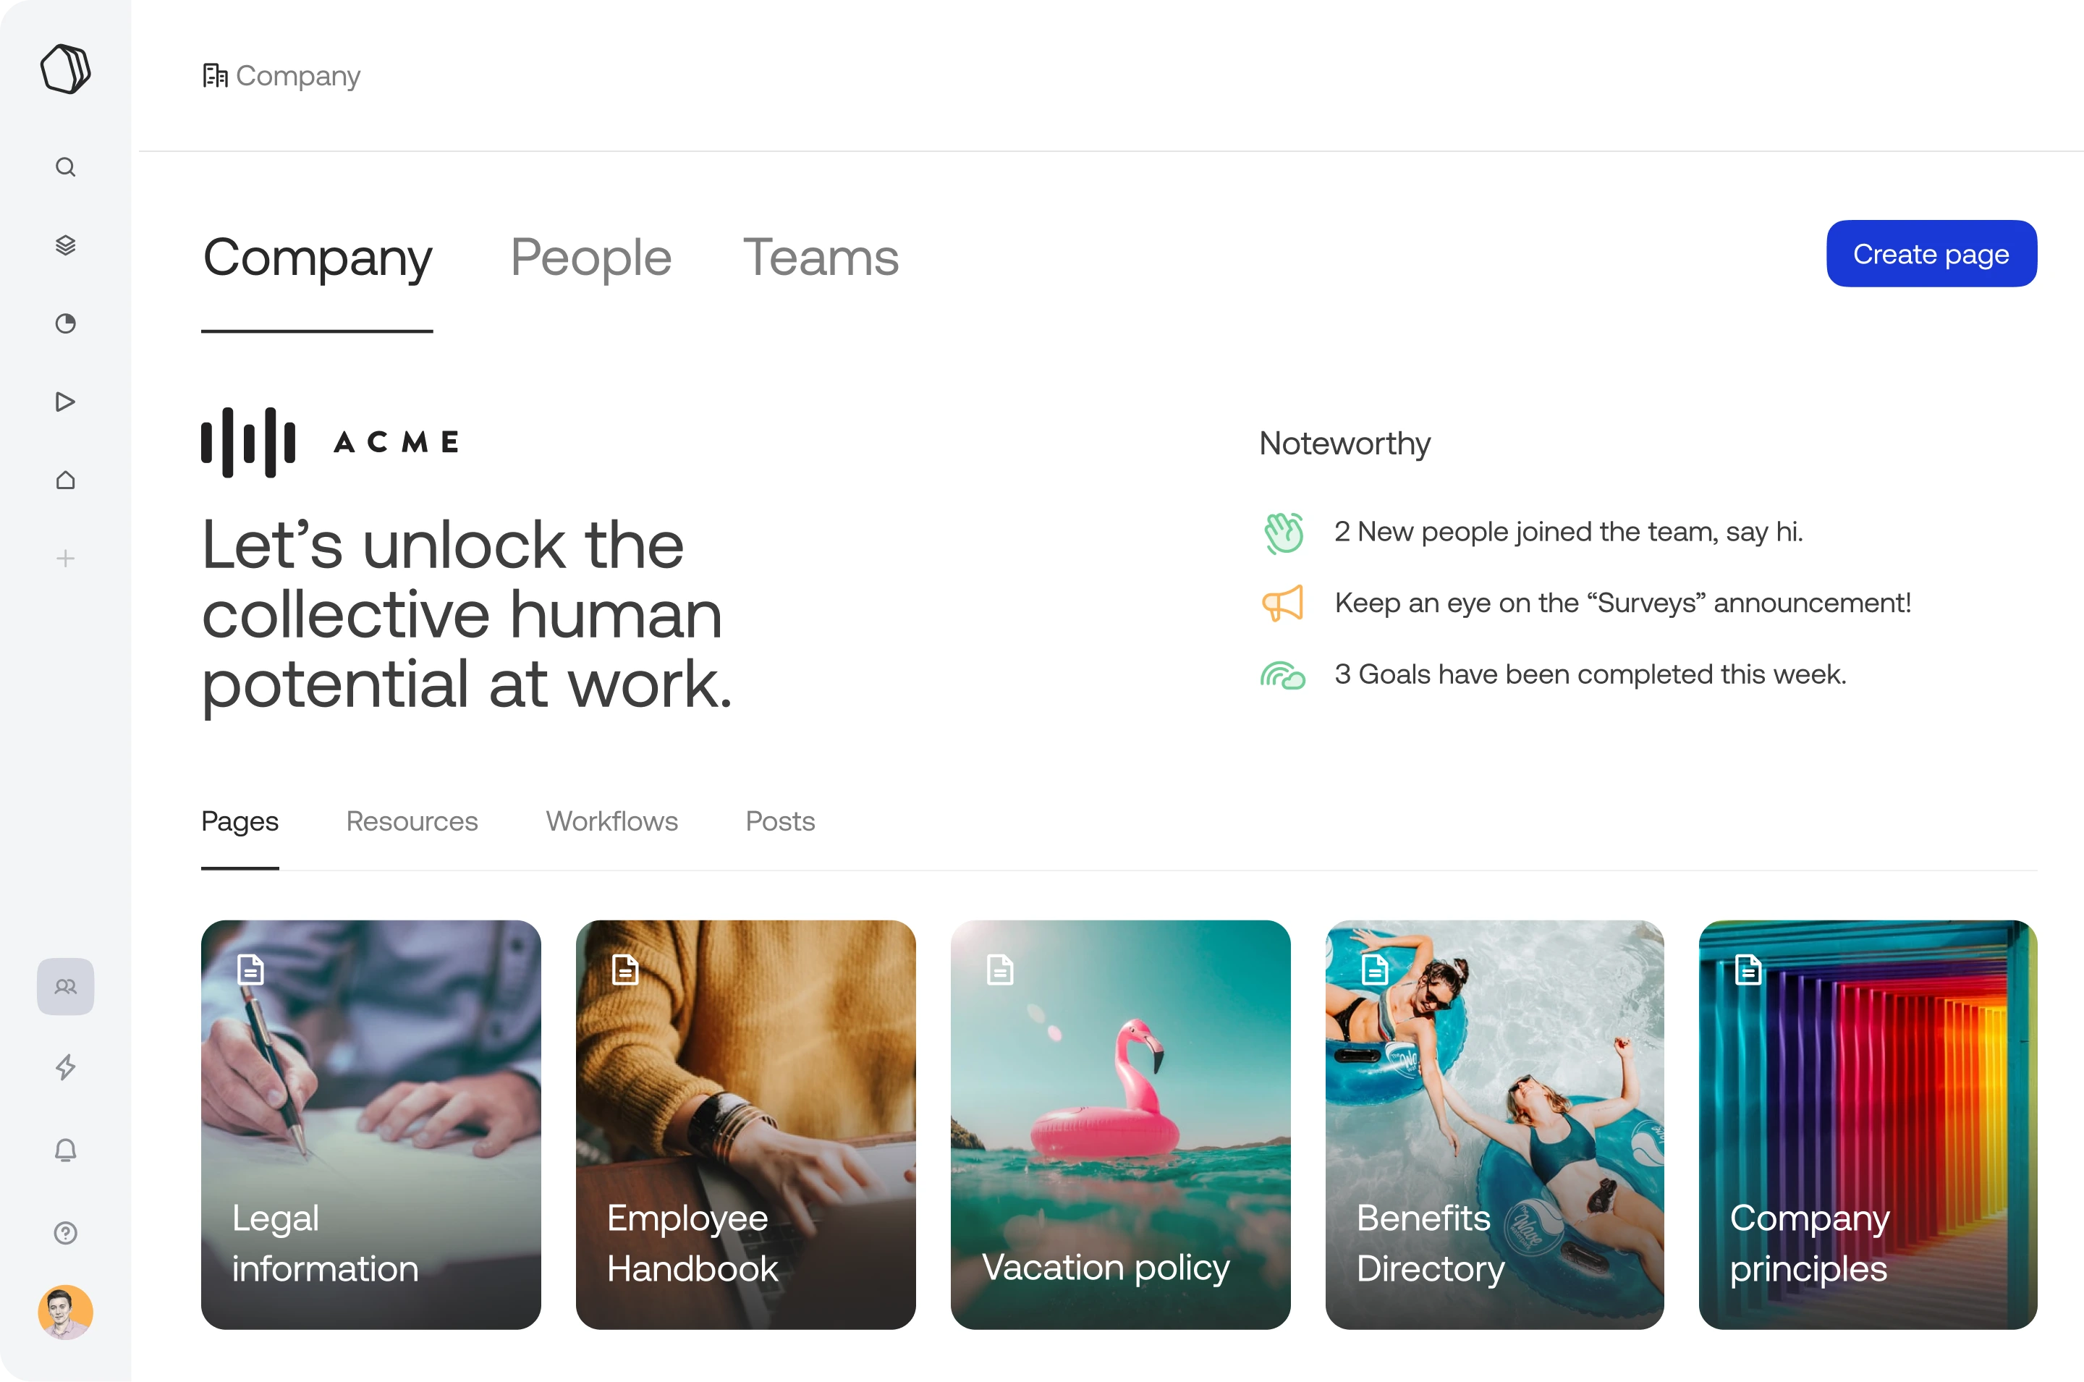The height and width of the screenshot is (1382, 2084).
Task: Switch to the Company top tab
Action: (x=317, y=258)
